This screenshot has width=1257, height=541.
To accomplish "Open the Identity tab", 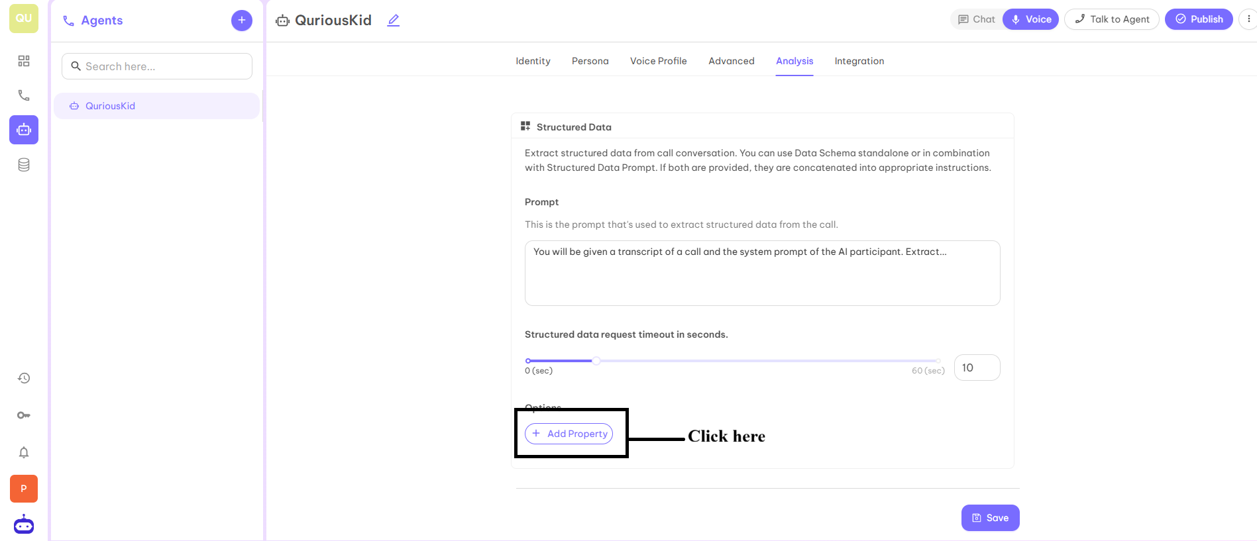I will pos(533,61).
